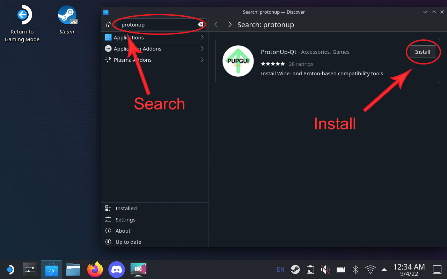Click the Settings sliders icon in sidebar
The width and height of the screenshot is (447, 279).
[108, 219]
